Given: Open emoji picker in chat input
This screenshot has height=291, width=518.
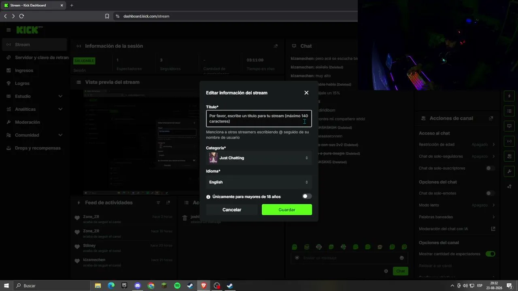Looking at the screenshot, I should click(402, 258).
